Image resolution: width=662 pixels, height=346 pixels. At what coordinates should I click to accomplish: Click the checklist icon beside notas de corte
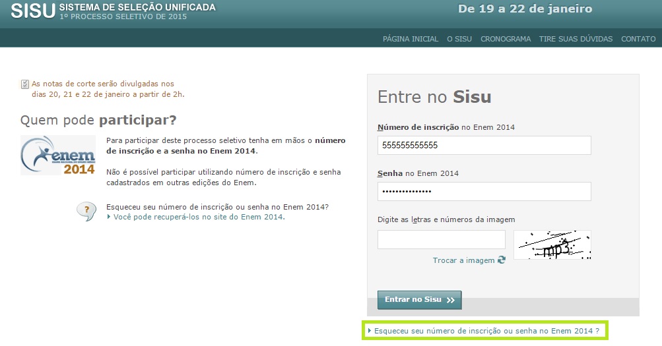point(25,84)
